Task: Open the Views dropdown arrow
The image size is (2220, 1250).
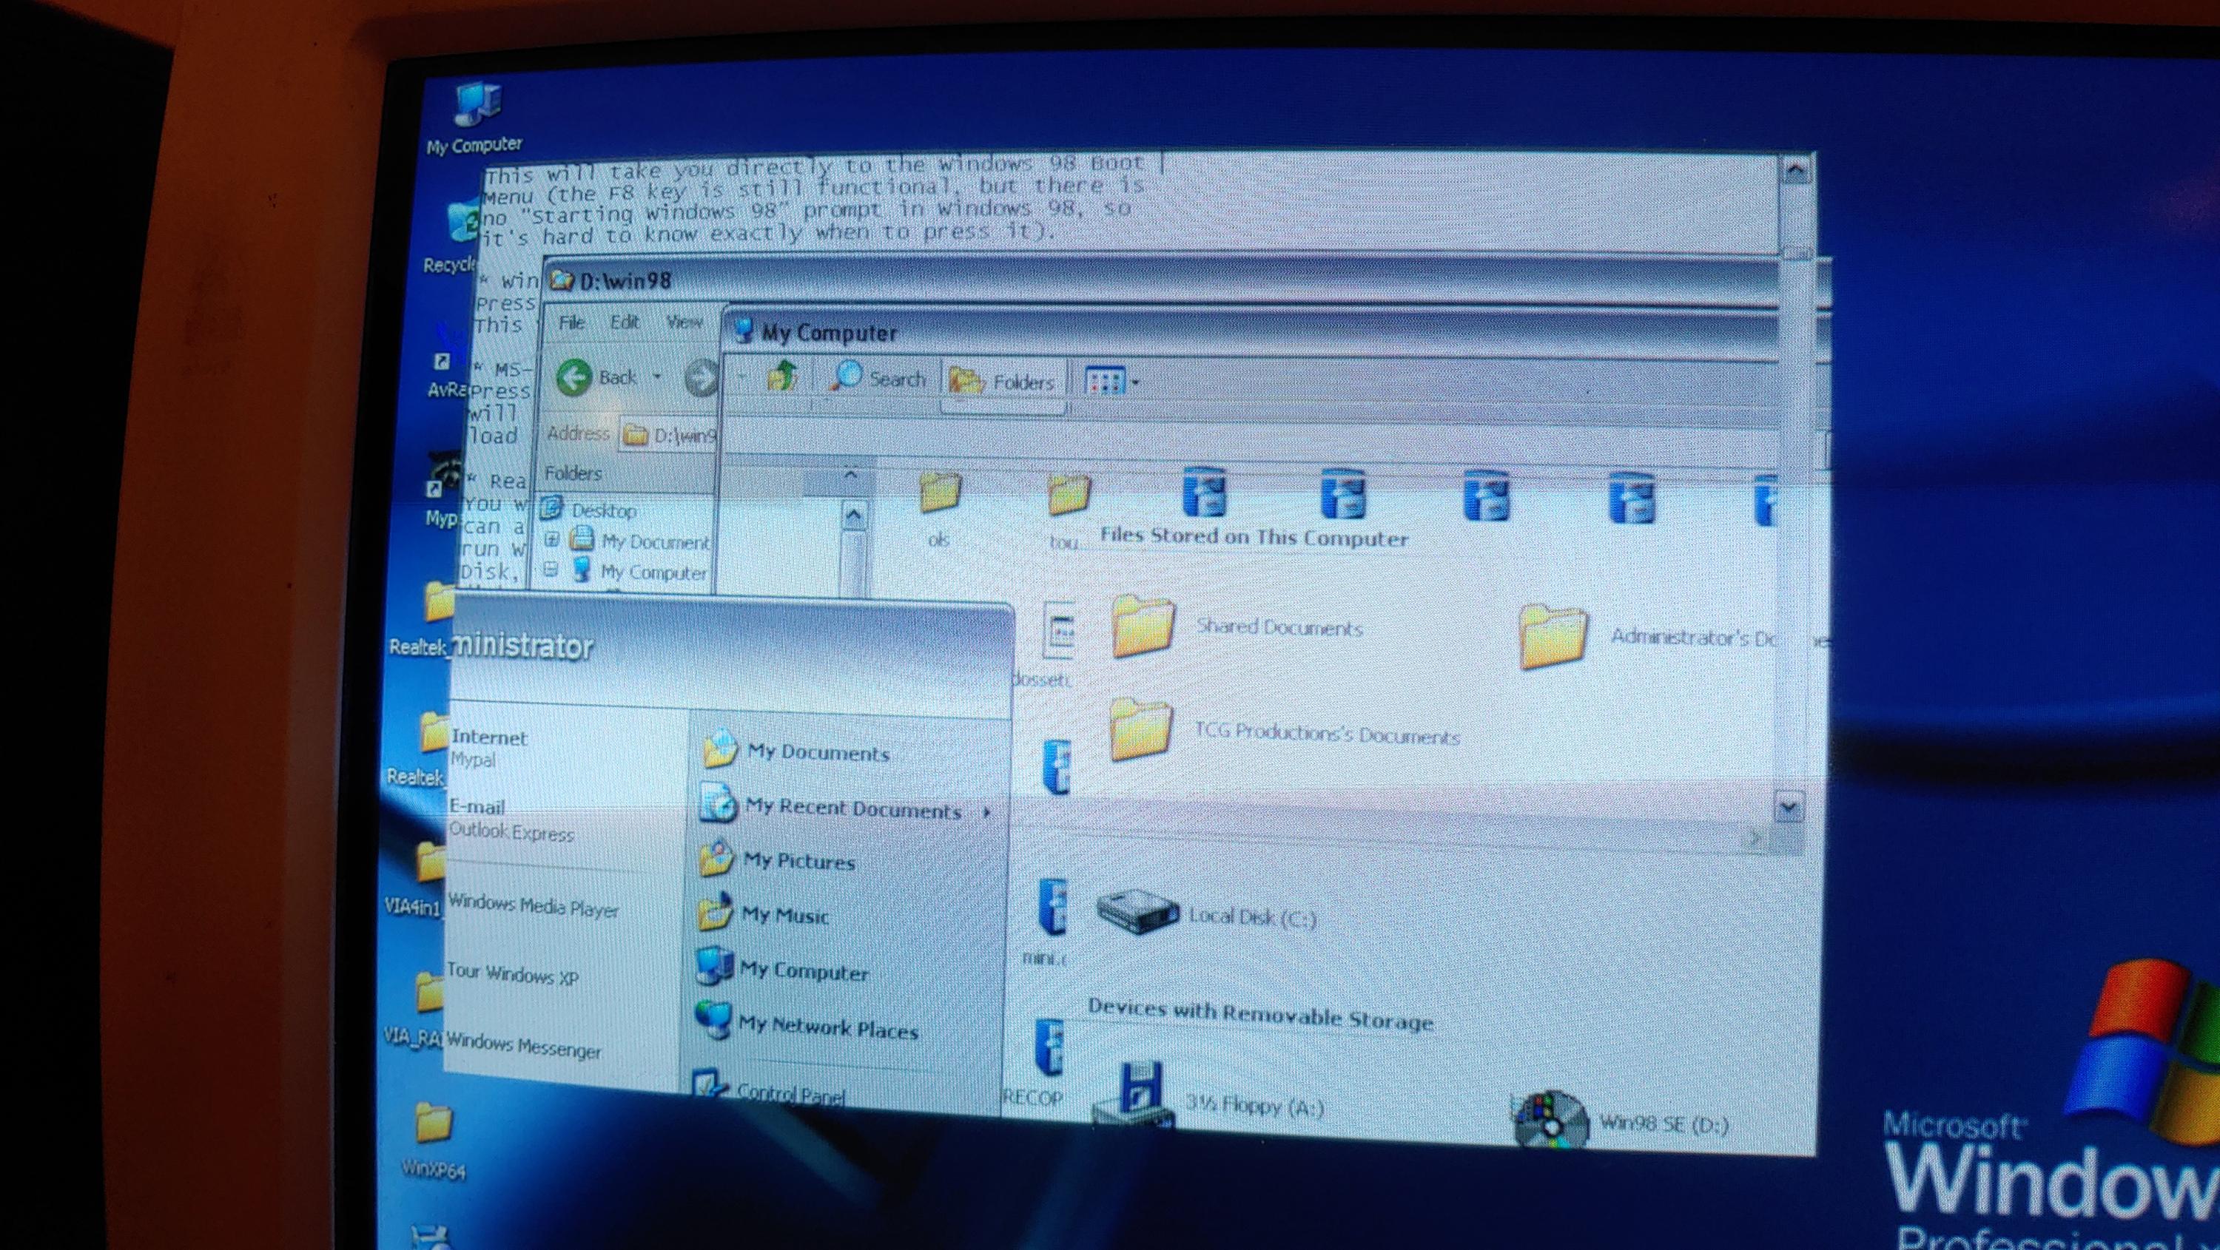Action: tap(1136, 382)
